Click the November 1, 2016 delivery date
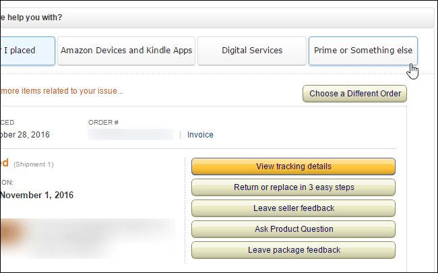The width and height of the screenshot is (438, 273). [x=37, y=195]
